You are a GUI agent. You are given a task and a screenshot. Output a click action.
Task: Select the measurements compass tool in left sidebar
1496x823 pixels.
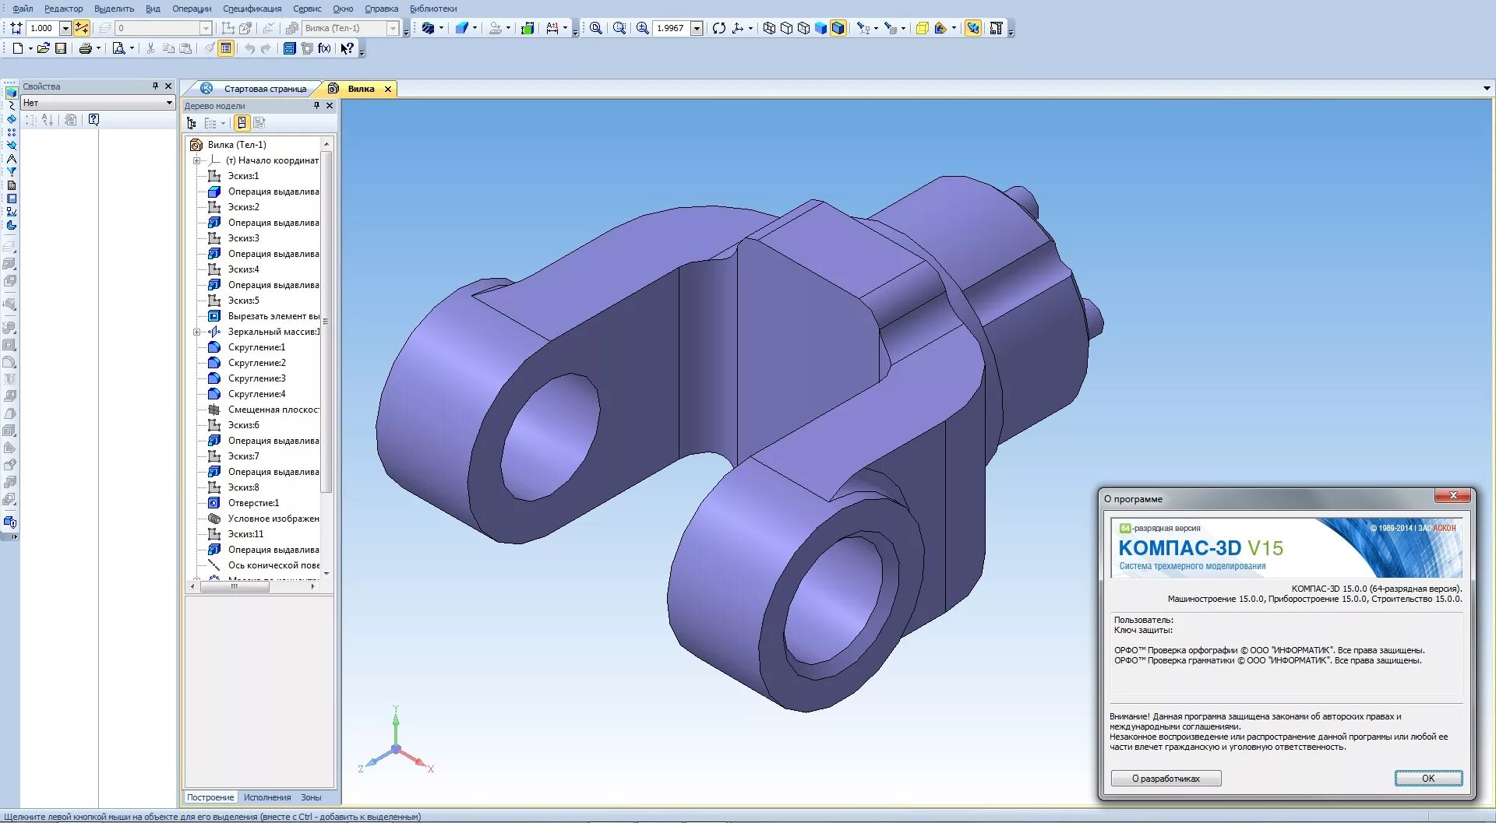tap(11, 159)
